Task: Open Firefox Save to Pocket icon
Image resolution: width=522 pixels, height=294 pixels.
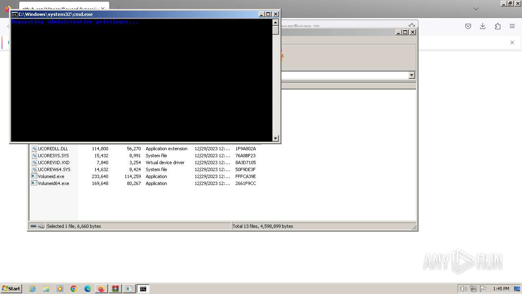Action: pyautogui.click(x=468, y=26)
